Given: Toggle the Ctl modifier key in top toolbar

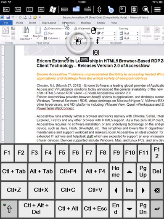Looking at the screenshot, I should tap(29, 10).
